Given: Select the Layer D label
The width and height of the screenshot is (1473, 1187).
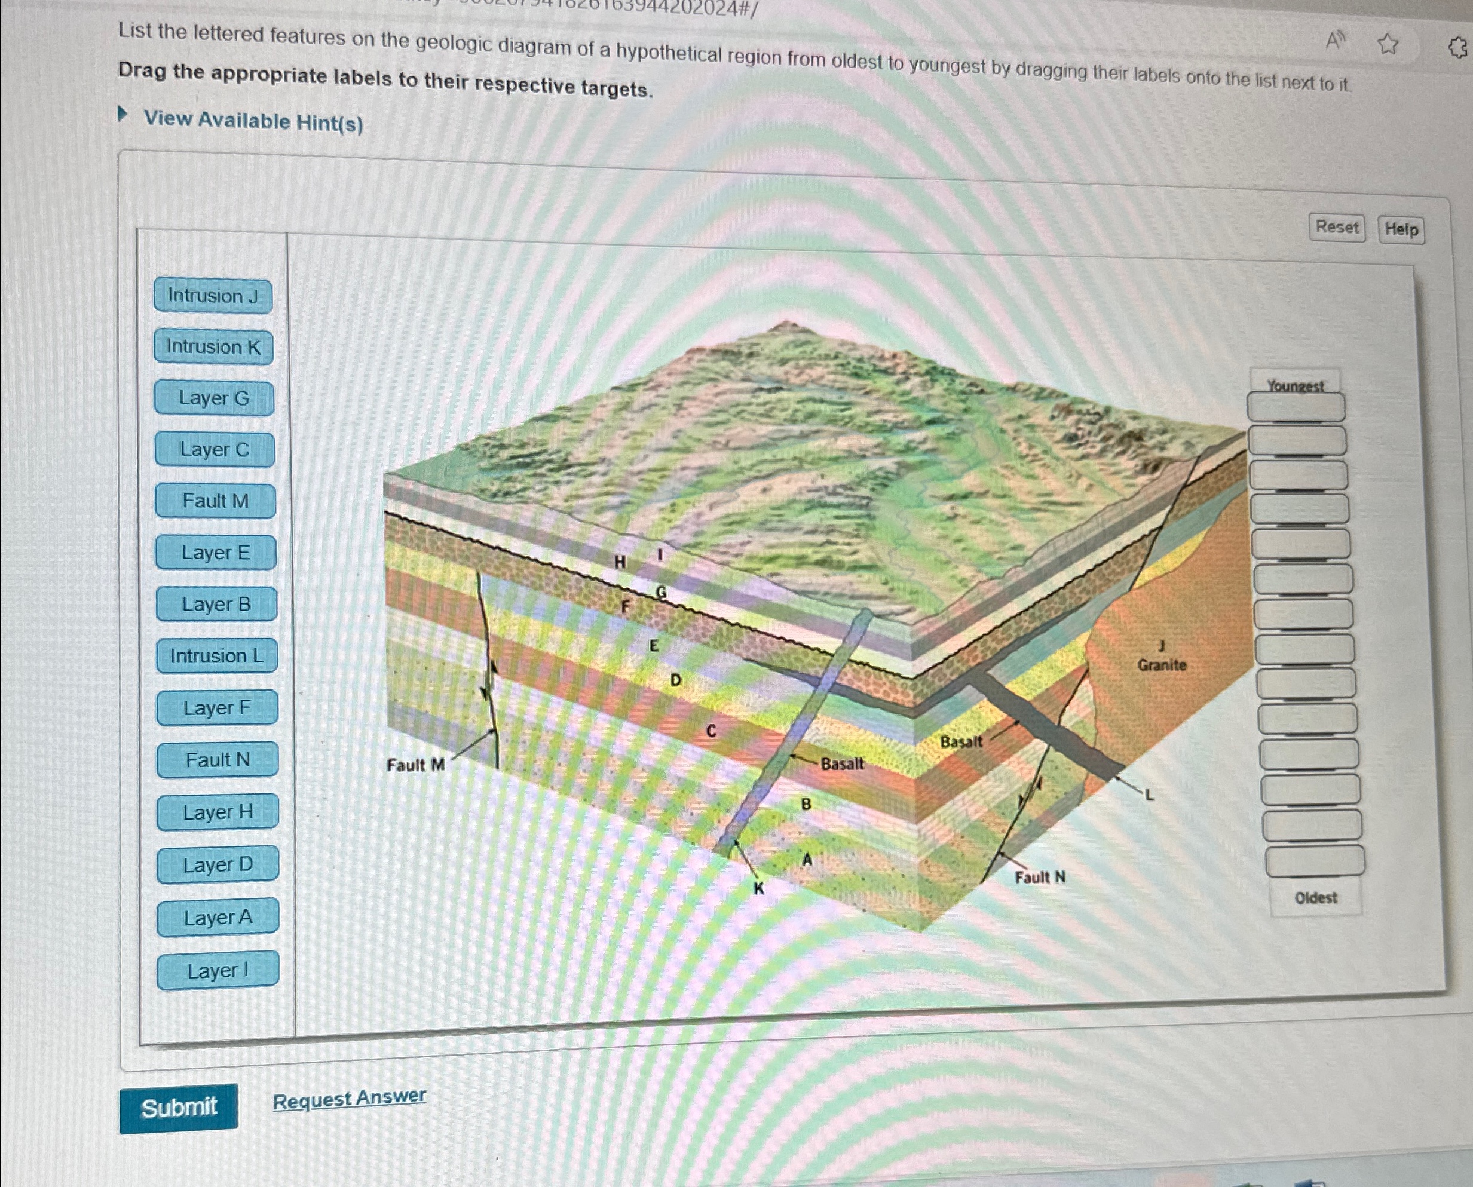Looking at the screenshot, I should coord(218,865).
